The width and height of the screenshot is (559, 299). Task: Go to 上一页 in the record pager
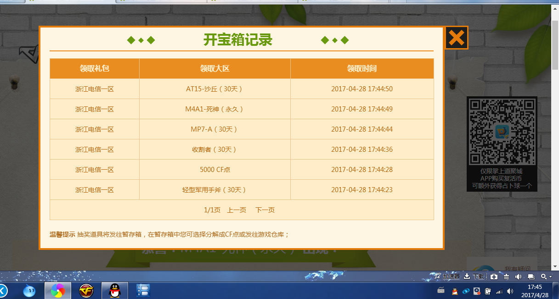(237, 210)
